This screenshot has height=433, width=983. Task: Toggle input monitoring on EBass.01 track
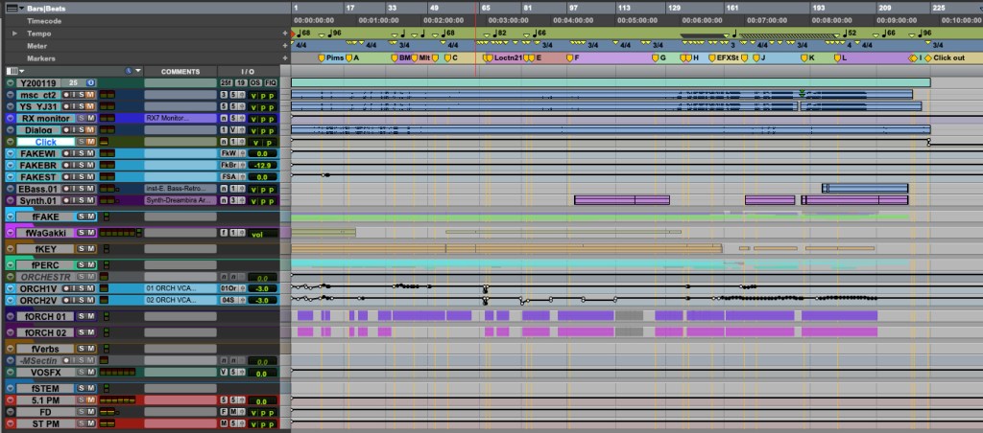coord(73,189)
